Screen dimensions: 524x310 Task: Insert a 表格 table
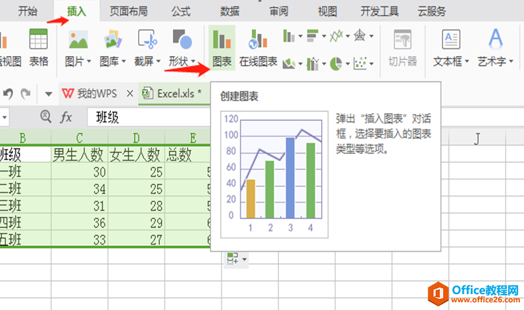pos(38,48)
